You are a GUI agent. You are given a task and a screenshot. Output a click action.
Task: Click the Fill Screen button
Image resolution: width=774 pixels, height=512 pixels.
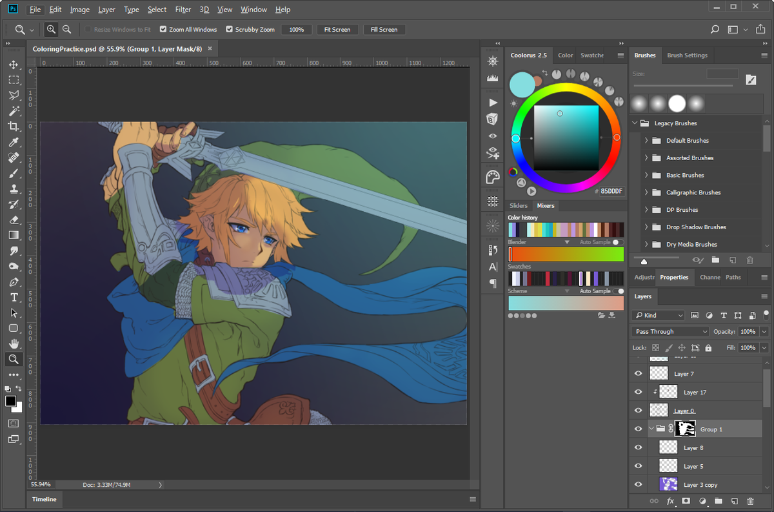click(x=384, y=30)
